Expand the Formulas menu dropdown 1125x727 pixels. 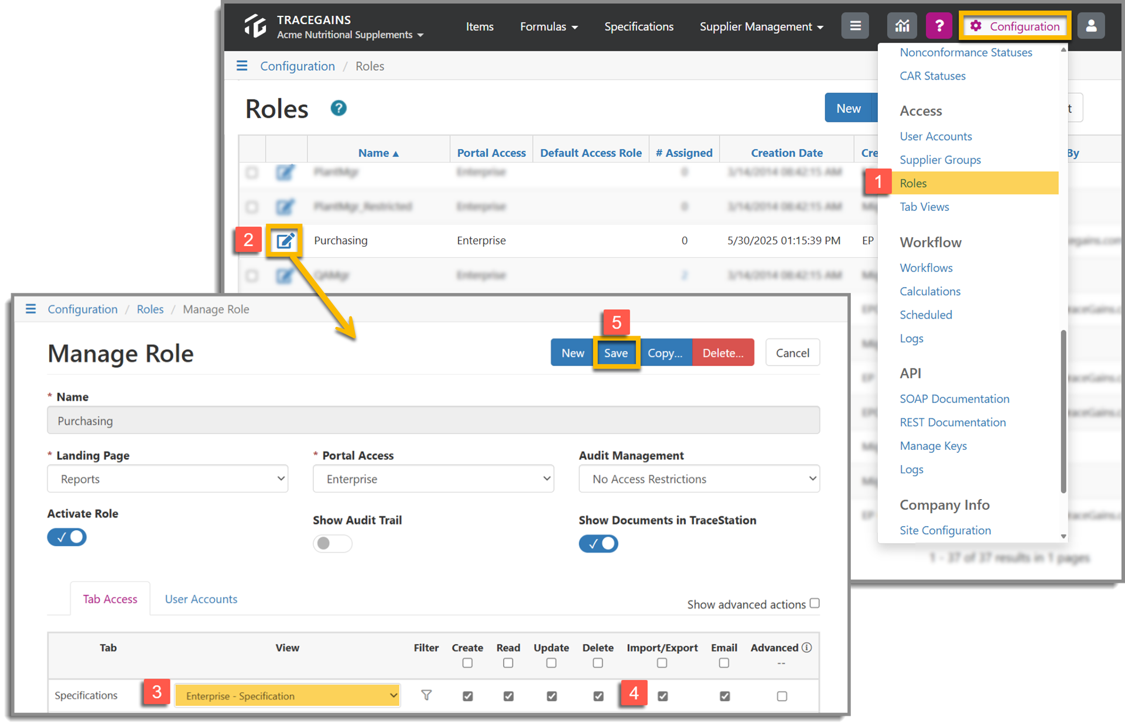tap(549, 26)
